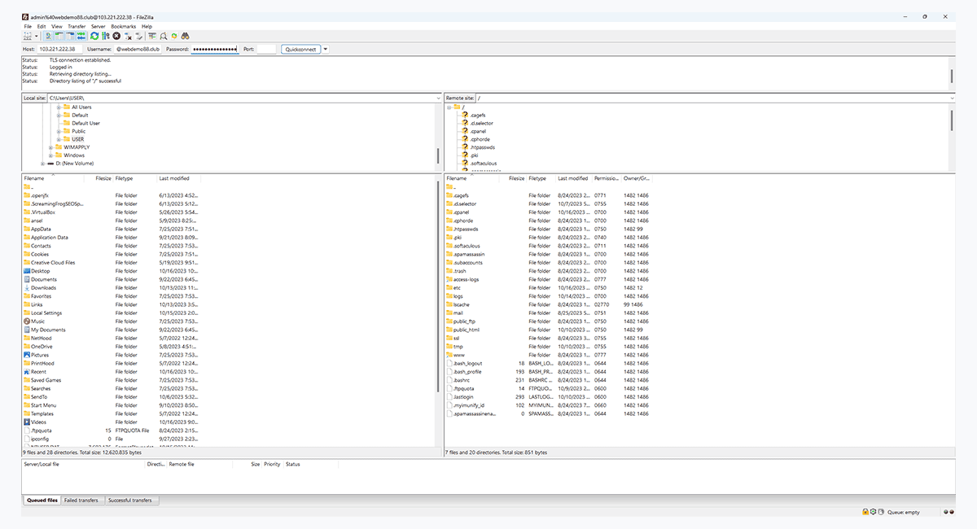Open the File menu
The image size is (977, 529).
28,26
